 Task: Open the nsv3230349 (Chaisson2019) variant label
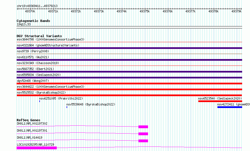pos(38,63)
